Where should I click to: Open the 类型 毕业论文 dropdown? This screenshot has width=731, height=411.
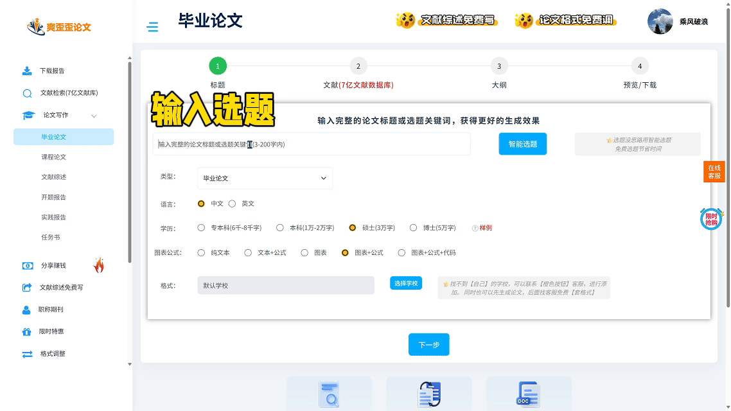(265, 179)
